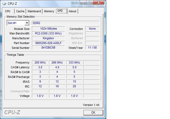This screenshot has height=119, width=170.
Task: Maximize the CPU-Z window
Action: tap(90, 2)
